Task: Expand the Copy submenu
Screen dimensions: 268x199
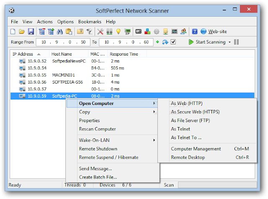Action: coord(112,112)
